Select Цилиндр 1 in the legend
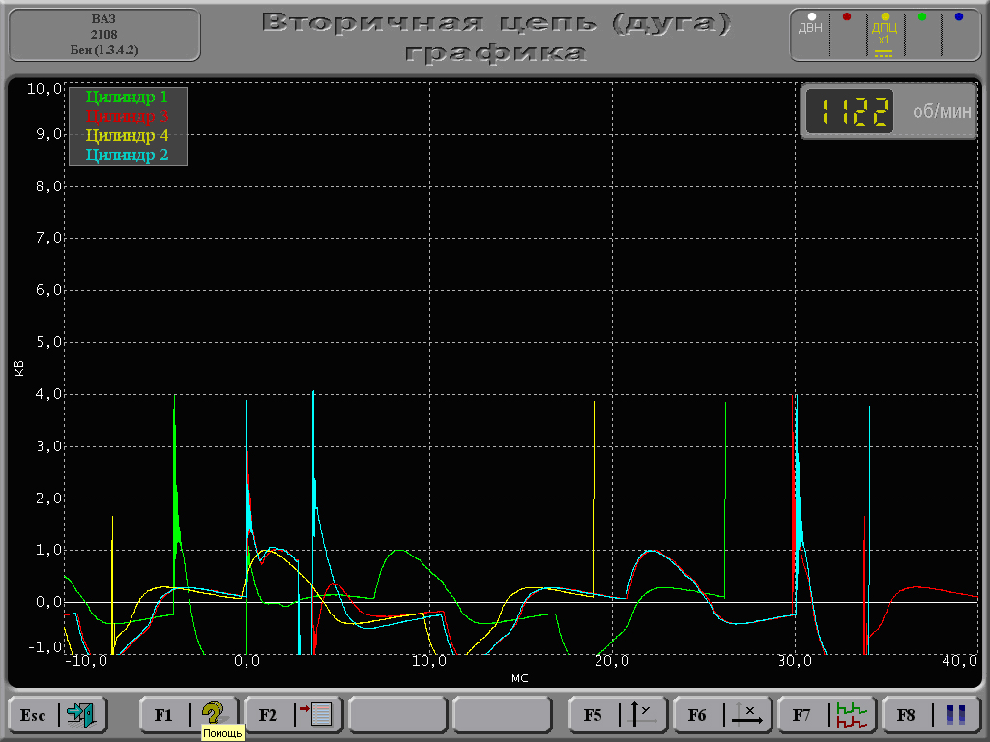990x742 pixels. (x=127, y=97)
